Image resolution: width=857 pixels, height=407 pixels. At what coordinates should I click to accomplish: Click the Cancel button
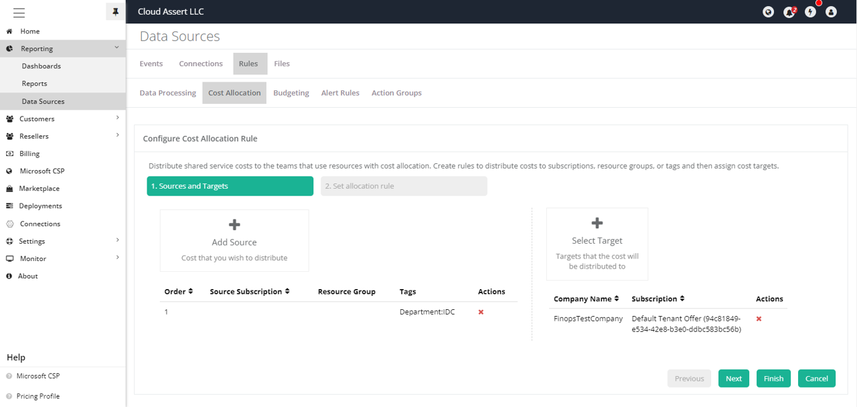click(x=817, y=378)
